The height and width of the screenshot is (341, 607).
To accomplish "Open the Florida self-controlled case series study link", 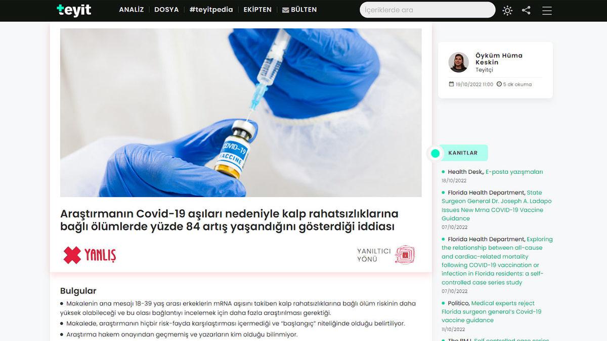I will (x=497, y=261).
